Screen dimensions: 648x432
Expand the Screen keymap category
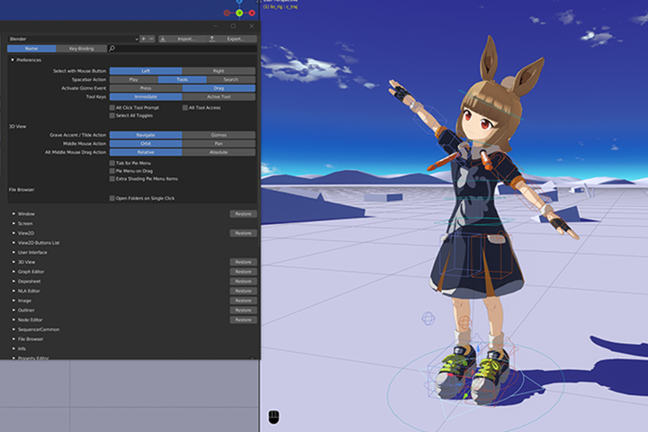pyautogui.click(x=13, y=223)
